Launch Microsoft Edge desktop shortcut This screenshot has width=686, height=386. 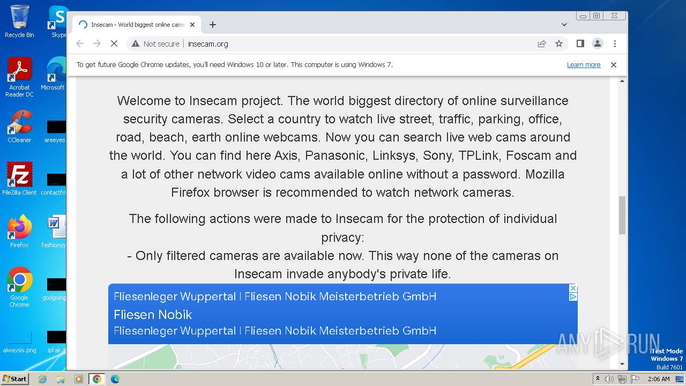(54, 74)
